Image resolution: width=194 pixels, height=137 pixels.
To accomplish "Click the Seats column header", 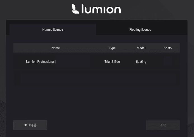I will click(x=167, y=48).
